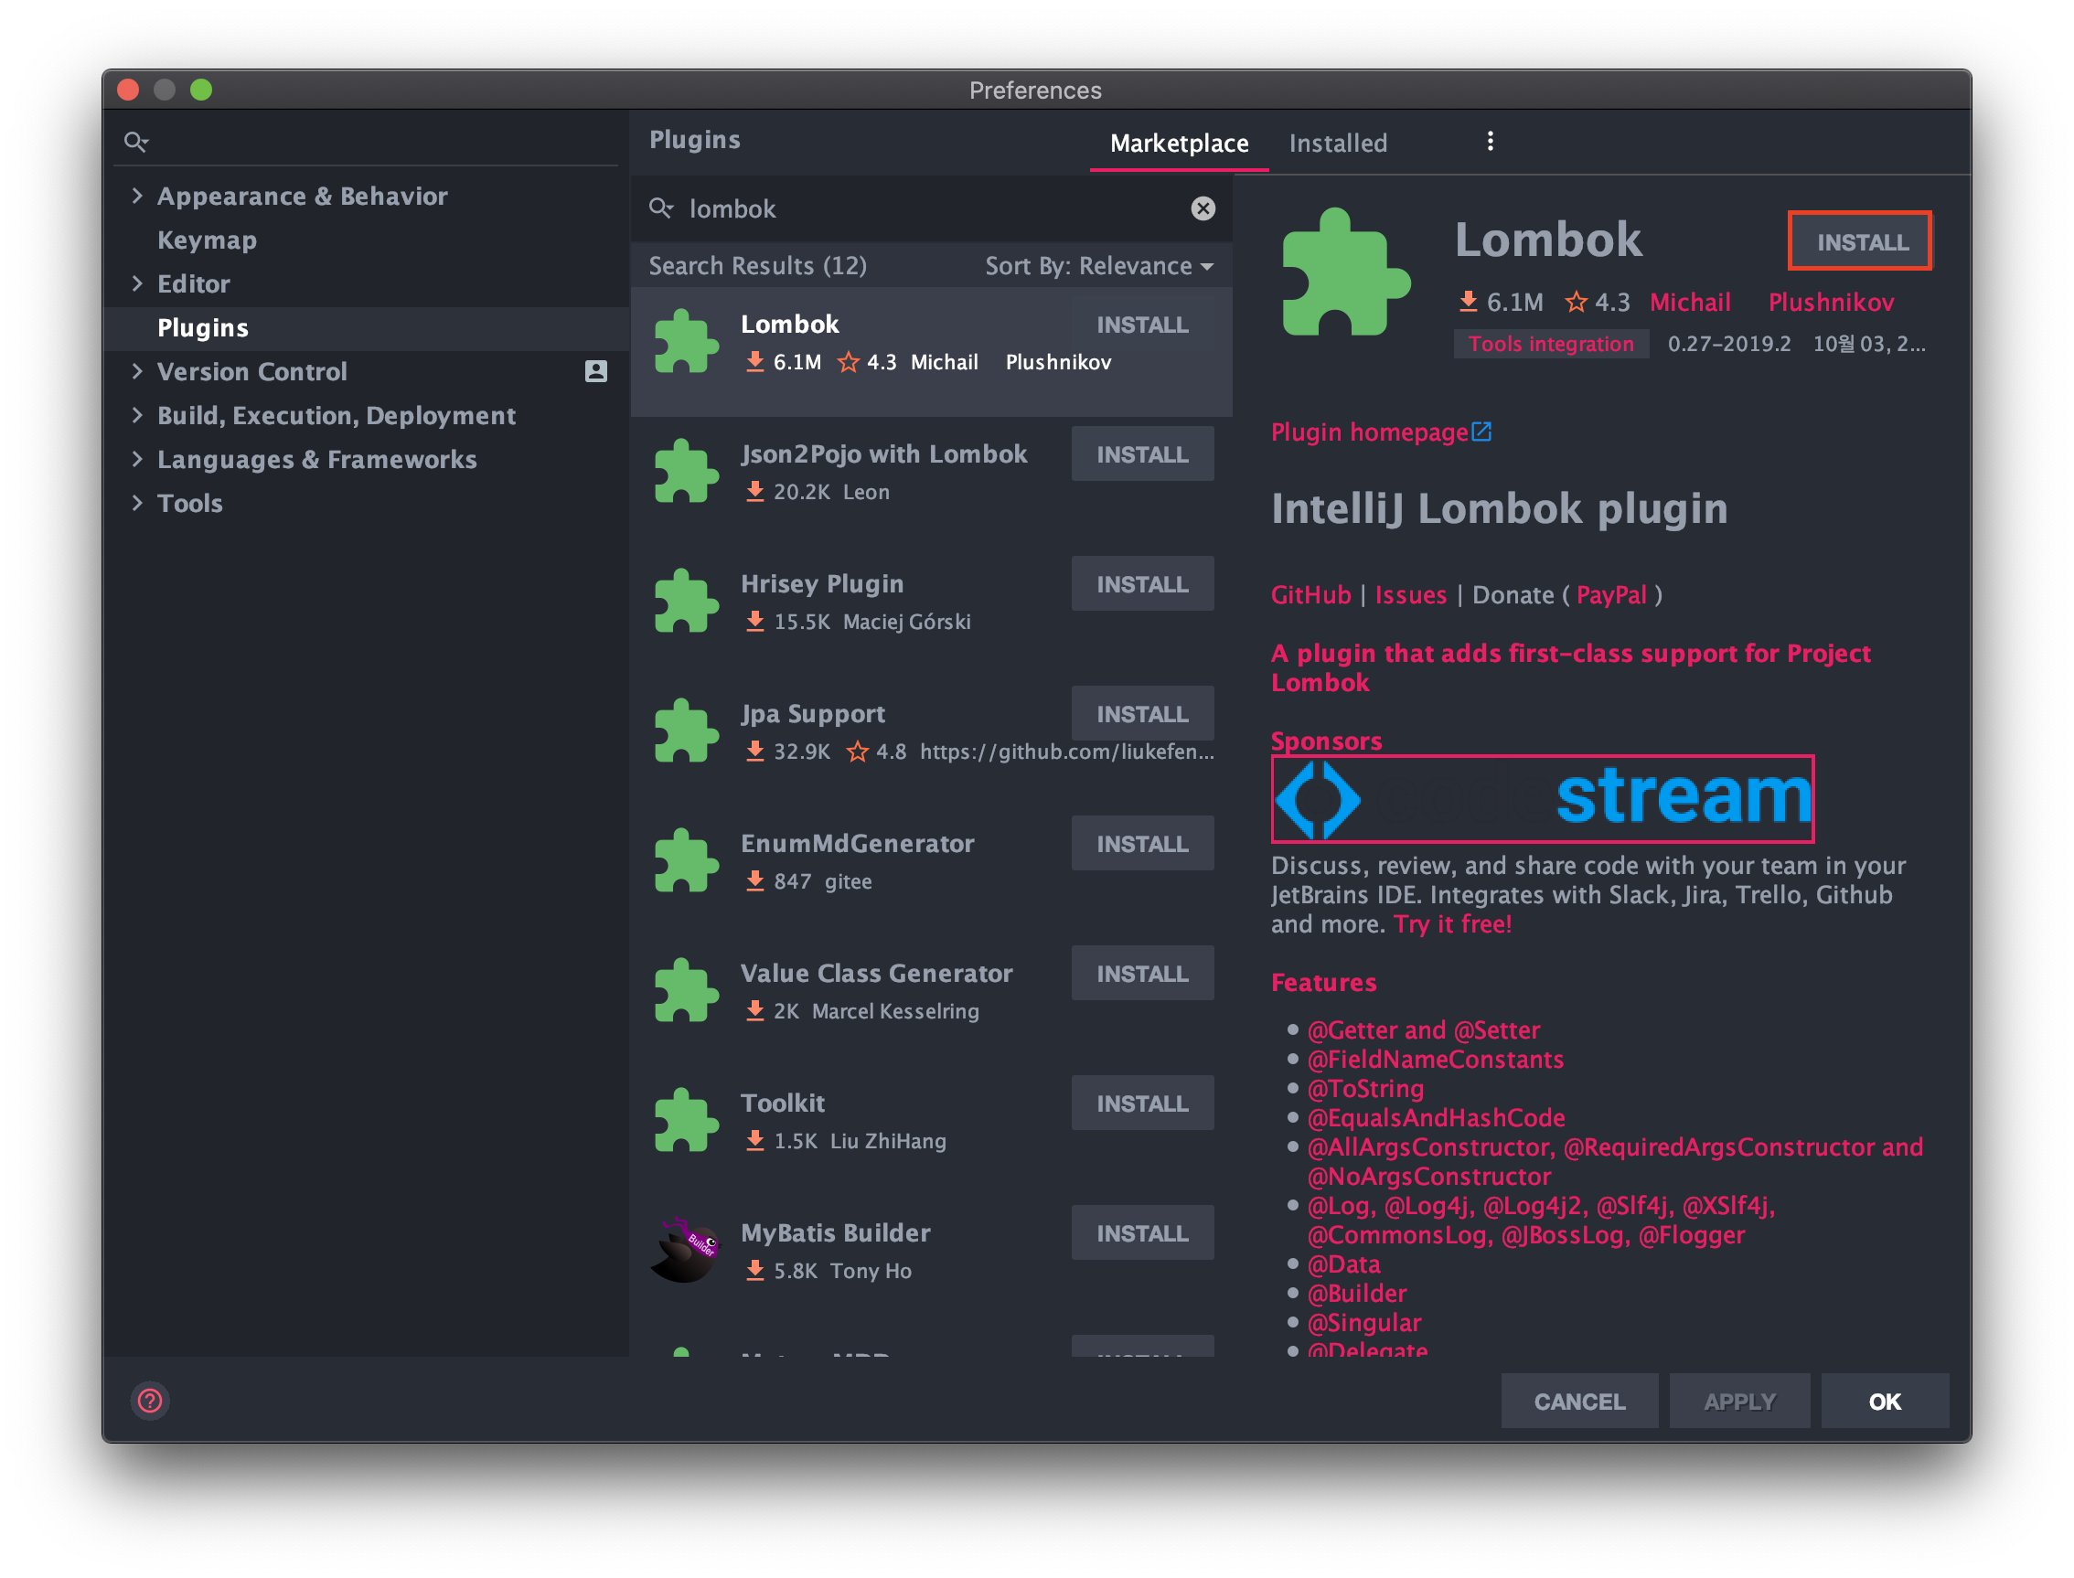This screenshot has height=1578, width=2074.
Task: Click the preferences search magnifier icon
Action: pyautogui.click(x=135, y=142)
